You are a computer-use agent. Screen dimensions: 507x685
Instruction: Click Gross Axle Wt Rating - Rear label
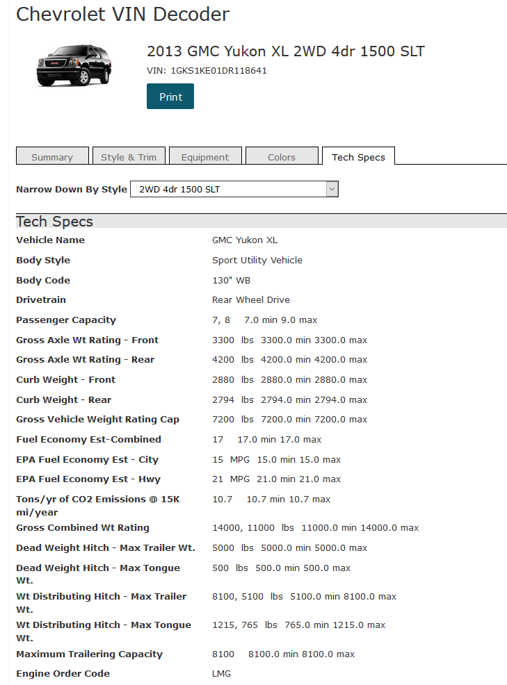coord(86,360)
